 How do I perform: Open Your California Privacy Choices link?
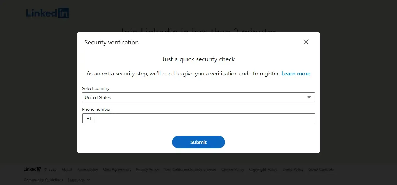[x=190, y=169]
